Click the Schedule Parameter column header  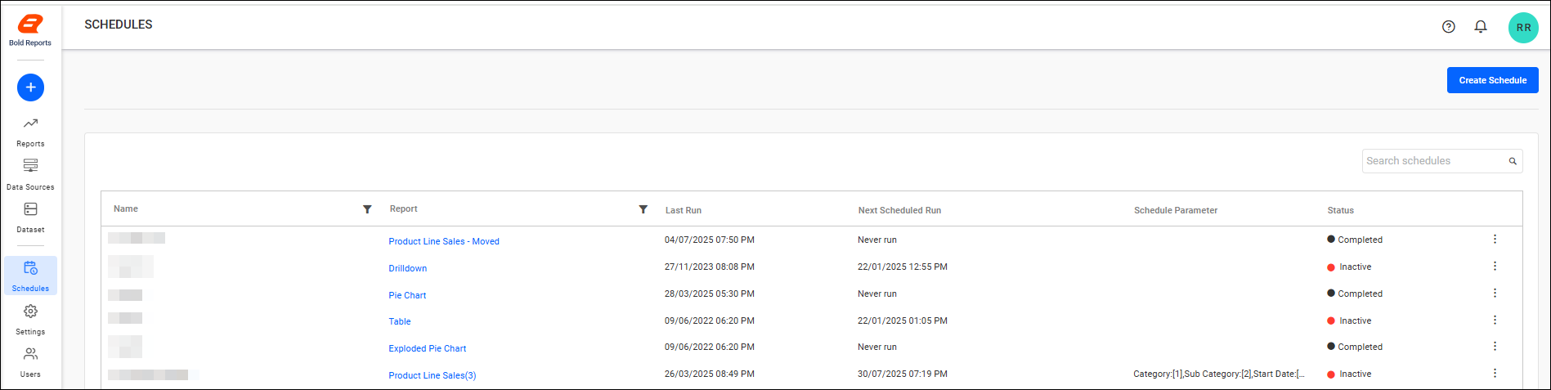coord(1176,210)
